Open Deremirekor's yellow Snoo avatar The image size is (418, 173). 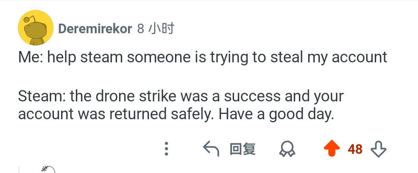[36, 28]
